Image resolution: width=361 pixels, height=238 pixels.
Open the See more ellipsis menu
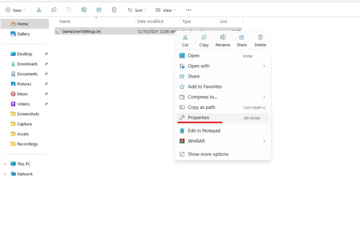189,10
